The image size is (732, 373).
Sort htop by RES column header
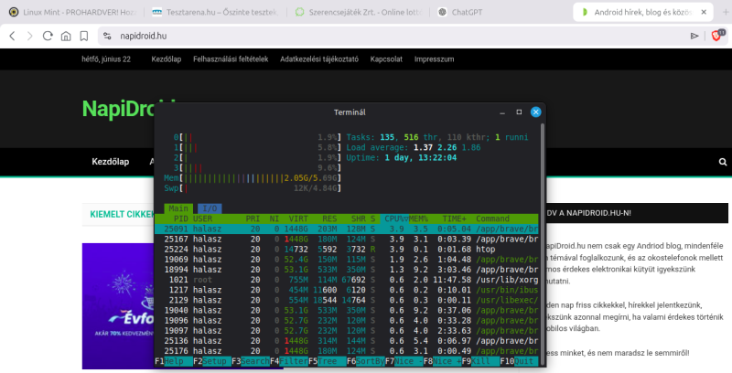click(x=329, y=218)
